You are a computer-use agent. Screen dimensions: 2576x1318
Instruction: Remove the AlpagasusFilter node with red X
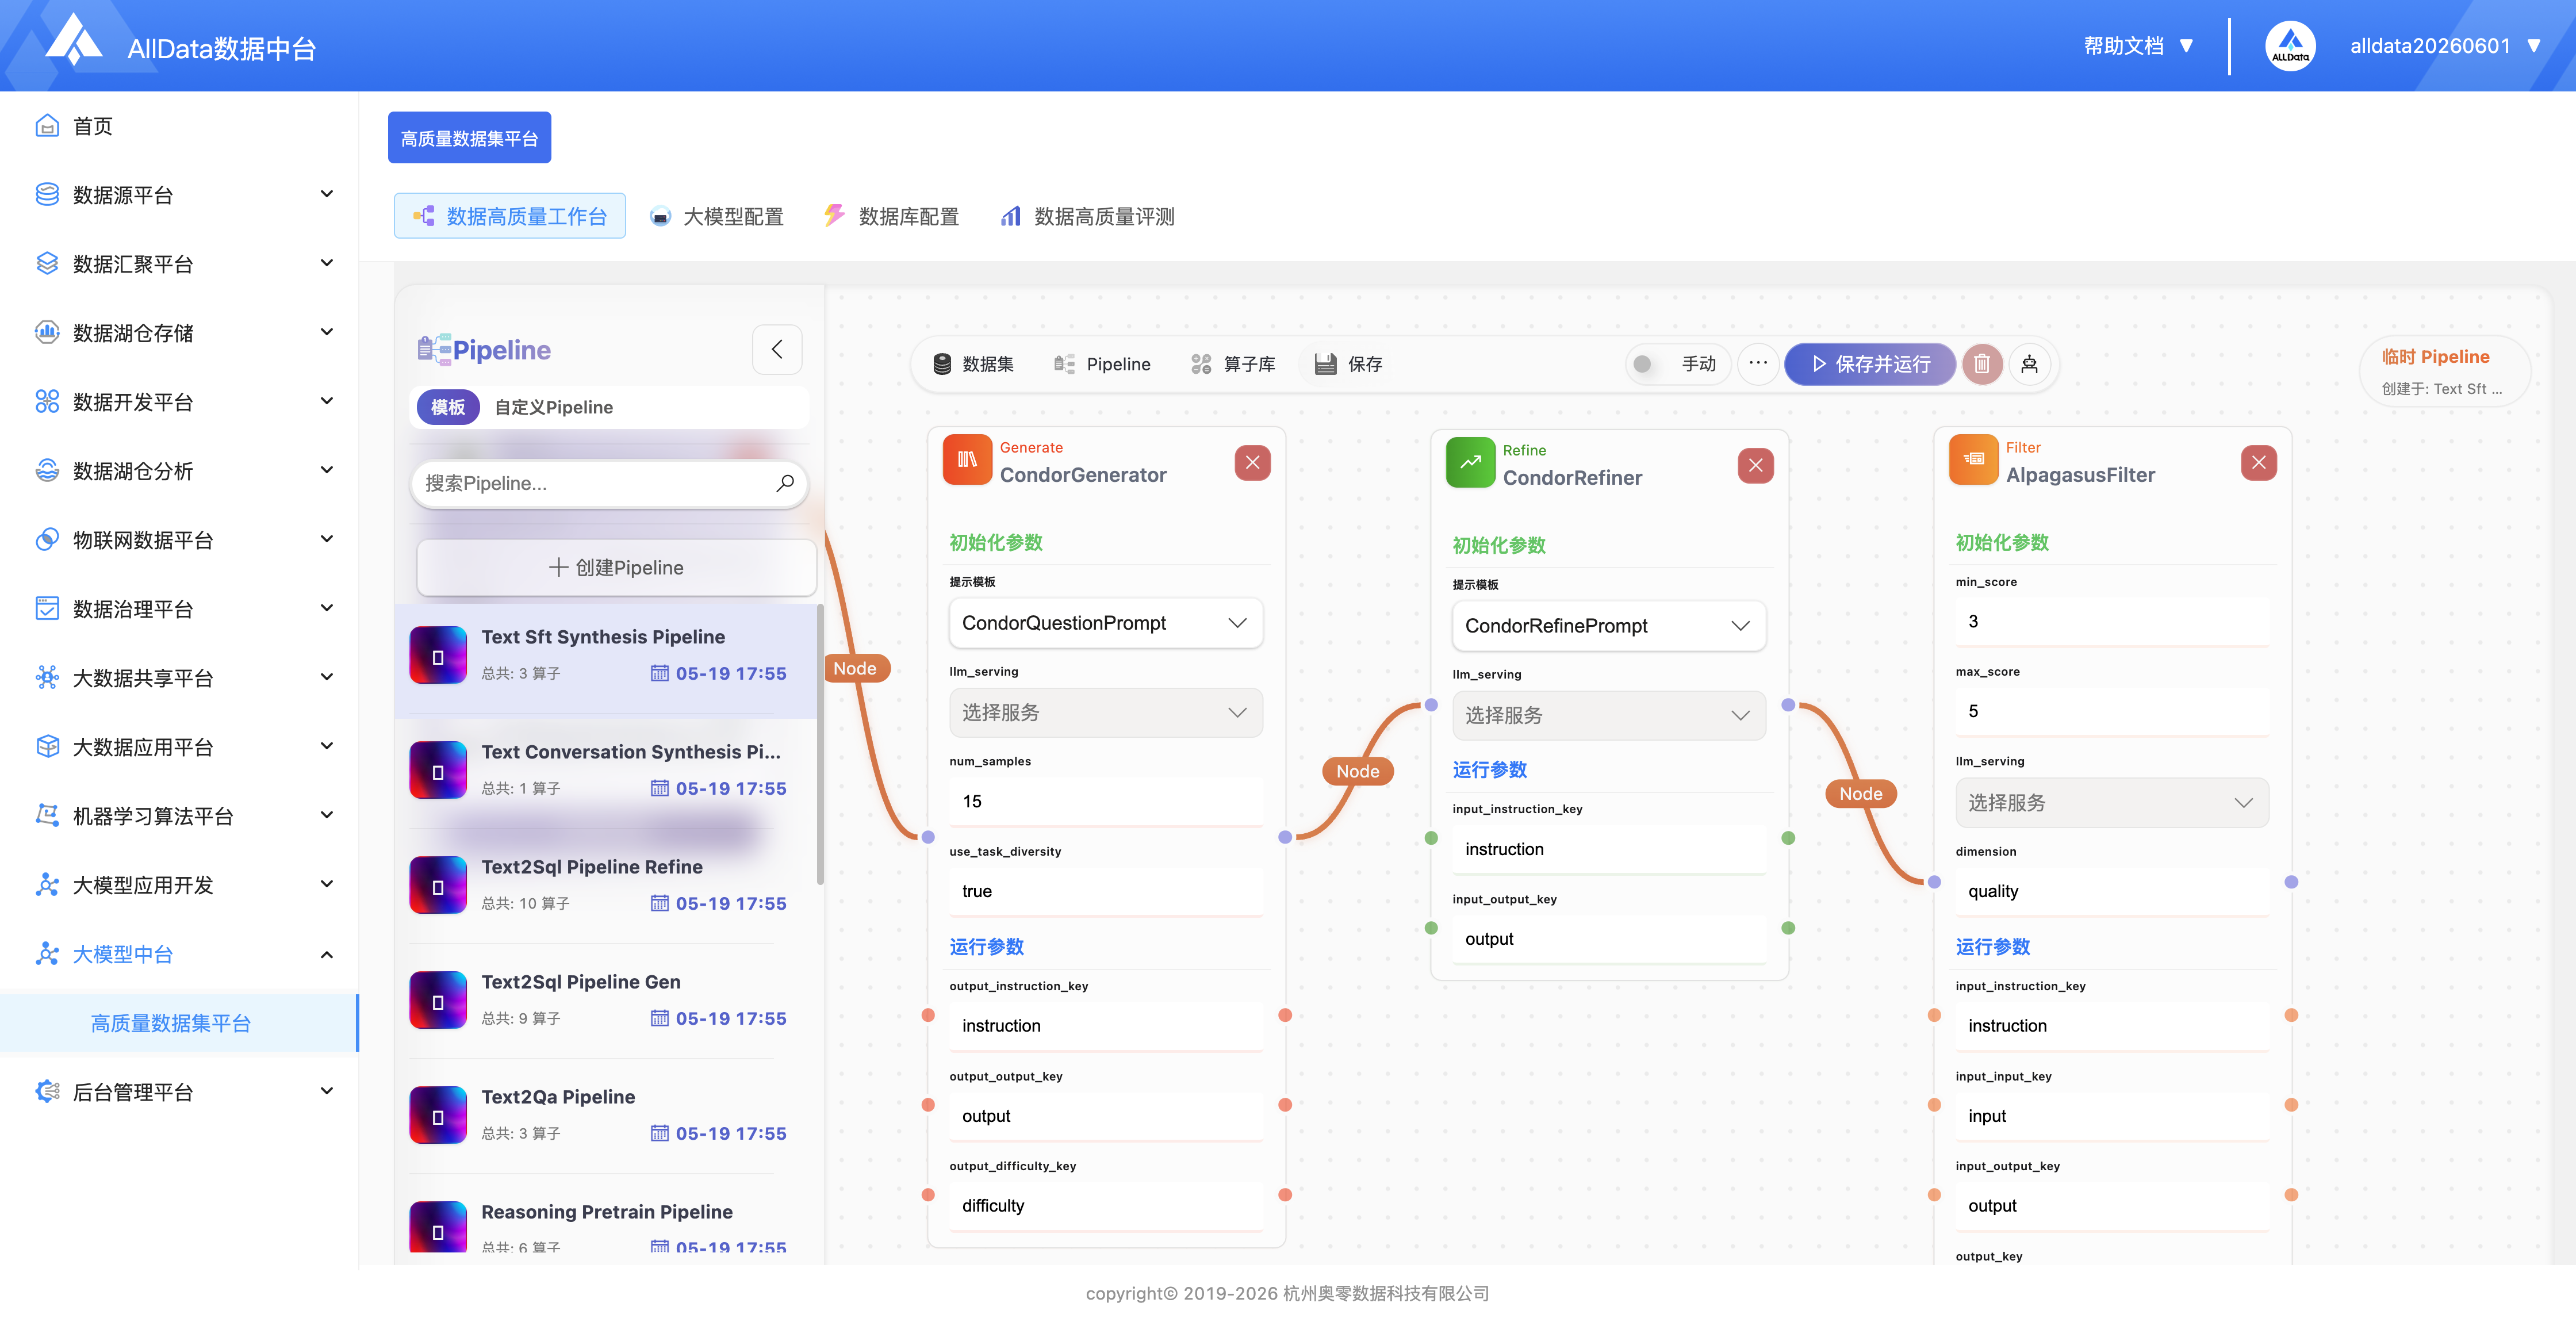pos(2258,462)
